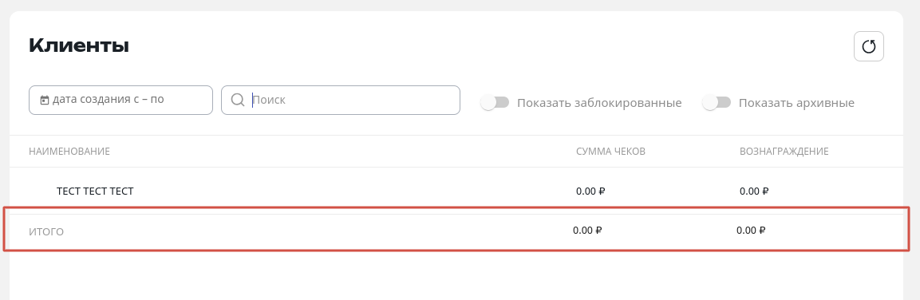Viewport: 920px width, 300px height.
Task: Click the calendar icon in date field
Action: tap(44, 100)
